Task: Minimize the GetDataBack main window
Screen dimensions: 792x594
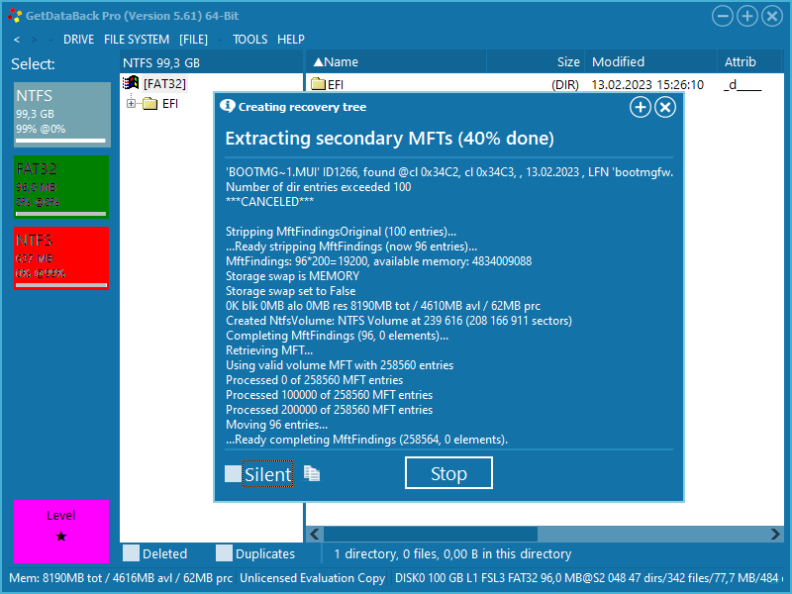Action: (x=723, y=16)
